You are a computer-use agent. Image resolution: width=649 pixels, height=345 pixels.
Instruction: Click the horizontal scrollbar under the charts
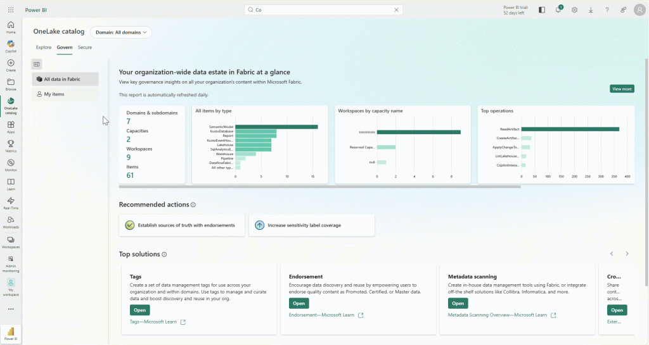pos(319,187)
